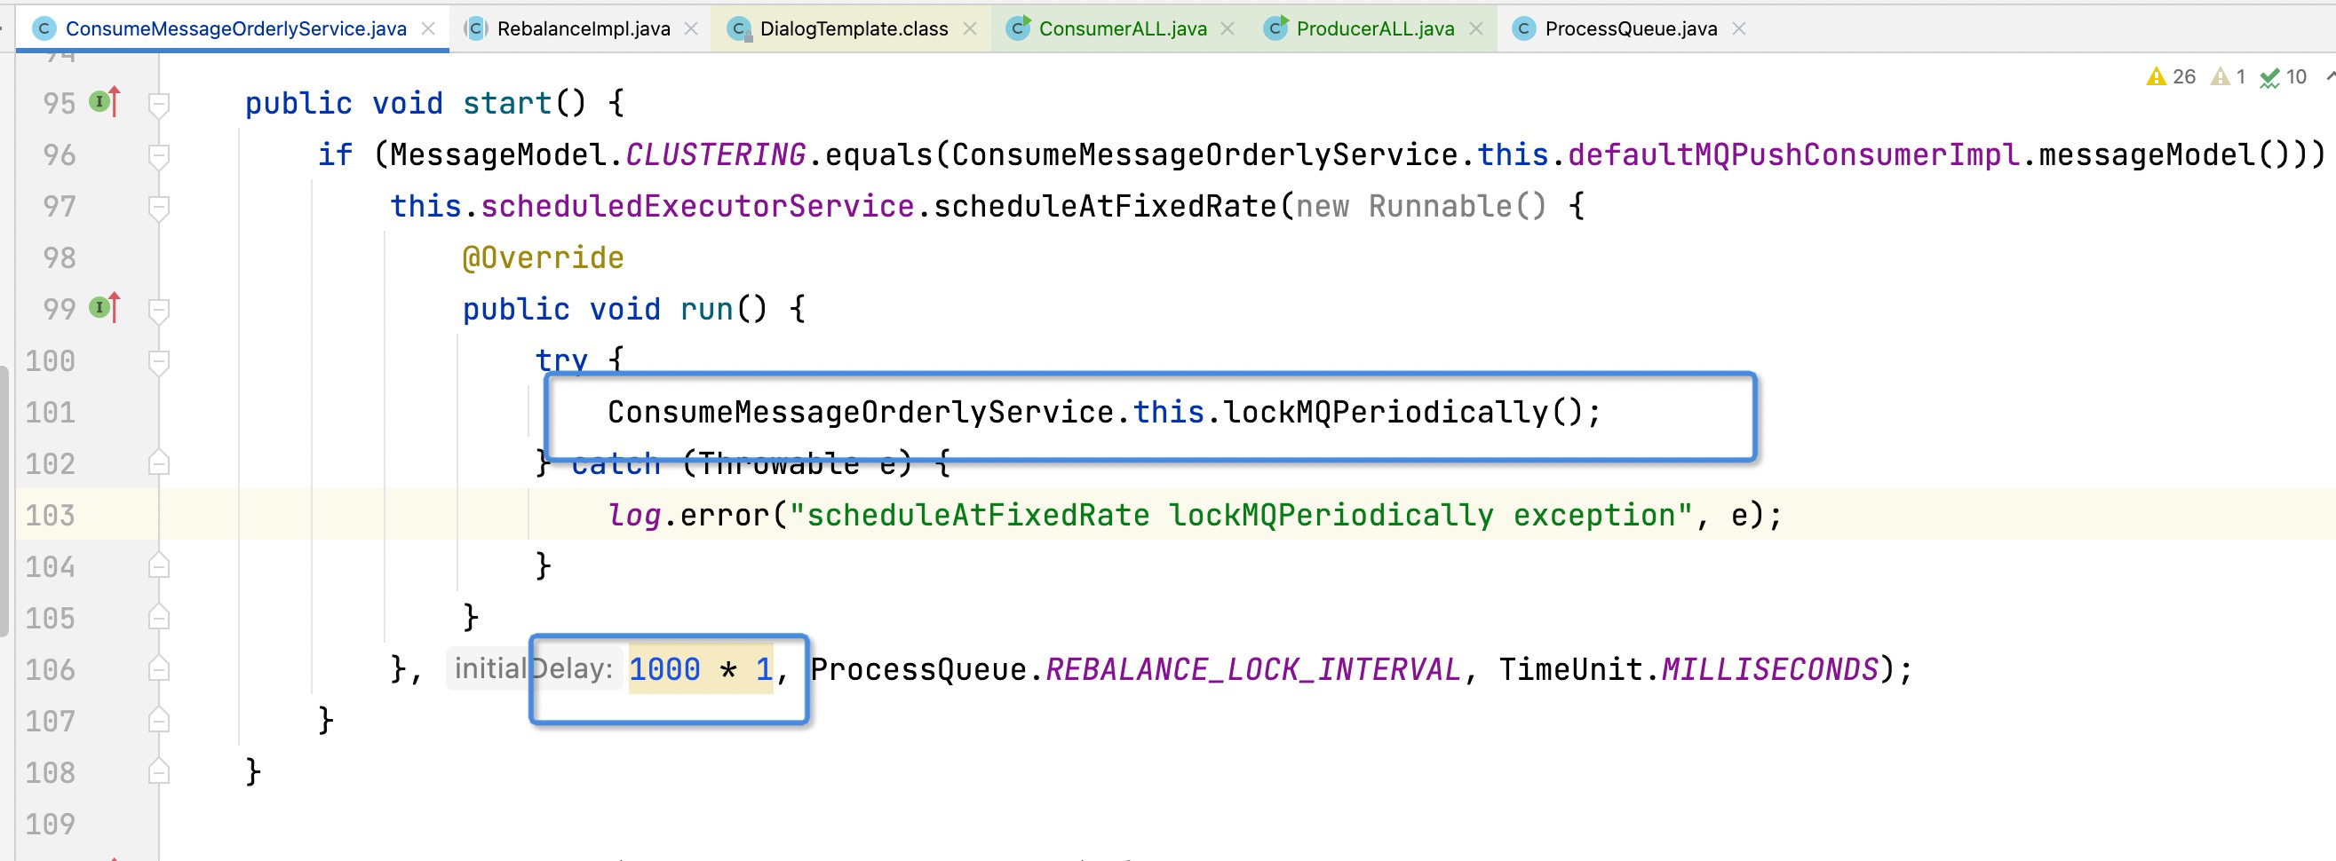Click line number 103 in the gutter
The height and width of the screenshot is (861, 2336).
pos(50,515)
